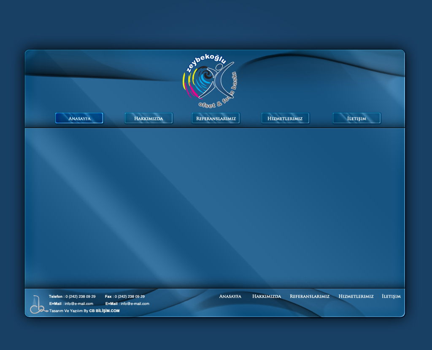The width and height of the screenshot is (432, 350).
Task: Click the footer Anasayfa link
Action: (230, 297)
